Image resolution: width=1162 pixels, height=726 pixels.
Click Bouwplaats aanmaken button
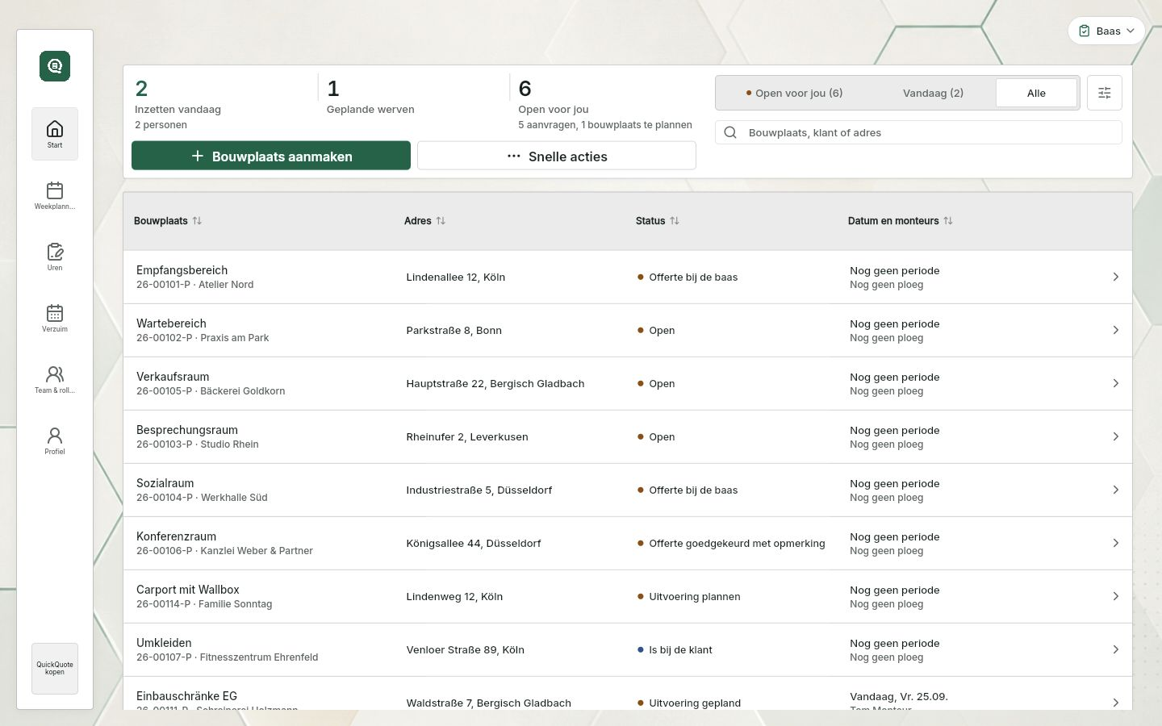coord(271,156)
